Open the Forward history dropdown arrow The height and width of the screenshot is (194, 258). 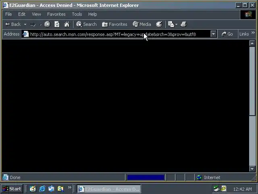[x=40, y=24]
